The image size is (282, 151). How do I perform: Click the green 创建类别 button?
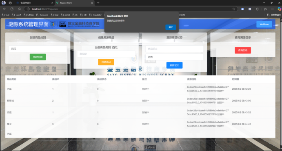[x=38, y=57]
